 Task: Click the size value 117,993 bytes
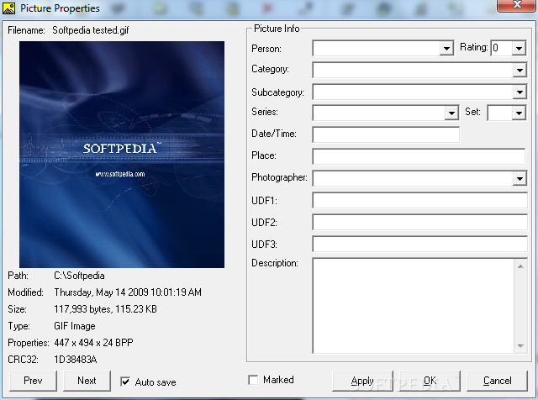(82, 309)
